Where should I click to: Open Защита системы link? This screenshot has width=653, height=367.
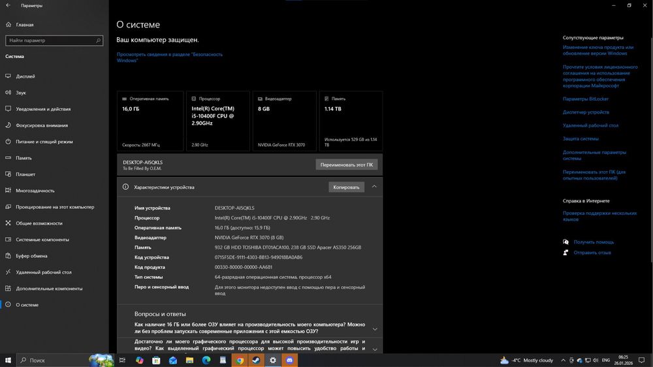[581, 138]
